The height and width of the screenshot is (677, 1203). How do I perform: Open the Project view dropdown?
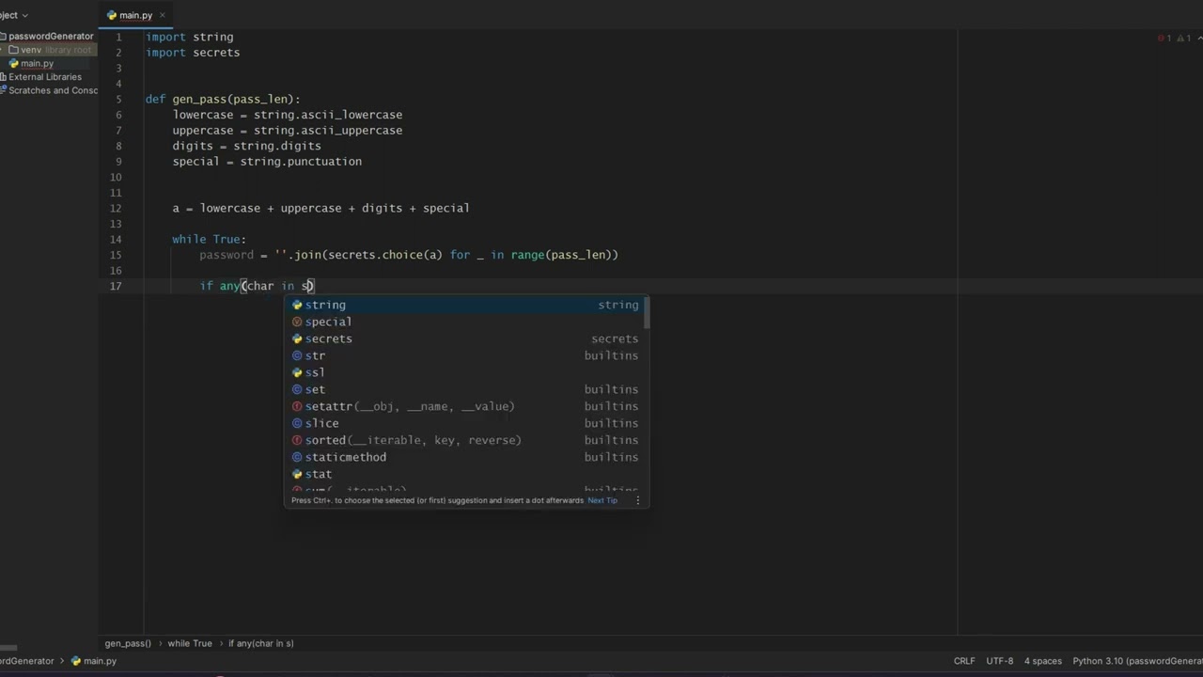[13, 15]
